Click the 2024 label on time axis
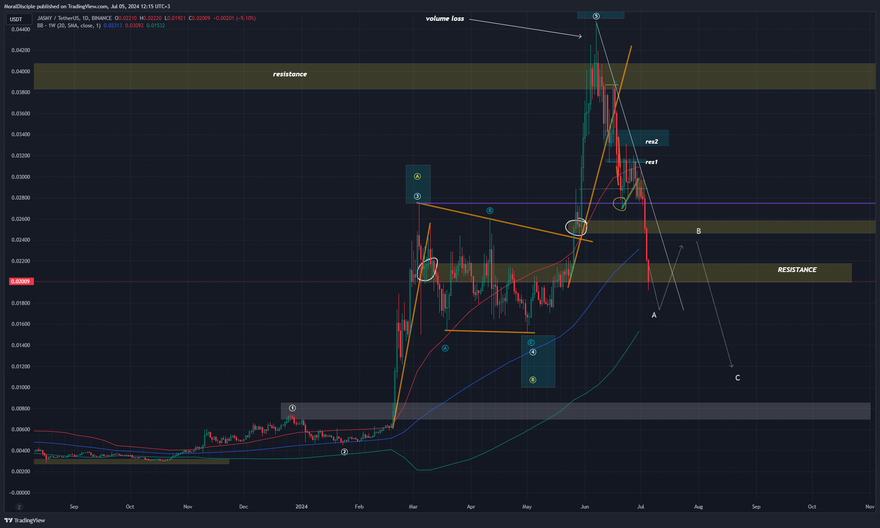Image resolution: width=880 pixels, height=528 pixels. 301,507
